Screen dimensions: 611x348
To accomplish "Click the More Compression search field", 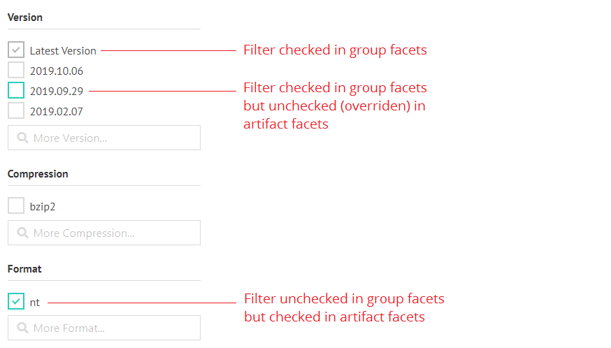I will point(104,233).
